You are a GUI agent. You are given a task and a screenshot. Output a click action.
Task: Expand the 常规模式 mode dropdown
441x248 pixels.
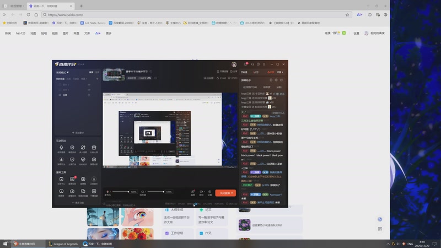point(62,72)
